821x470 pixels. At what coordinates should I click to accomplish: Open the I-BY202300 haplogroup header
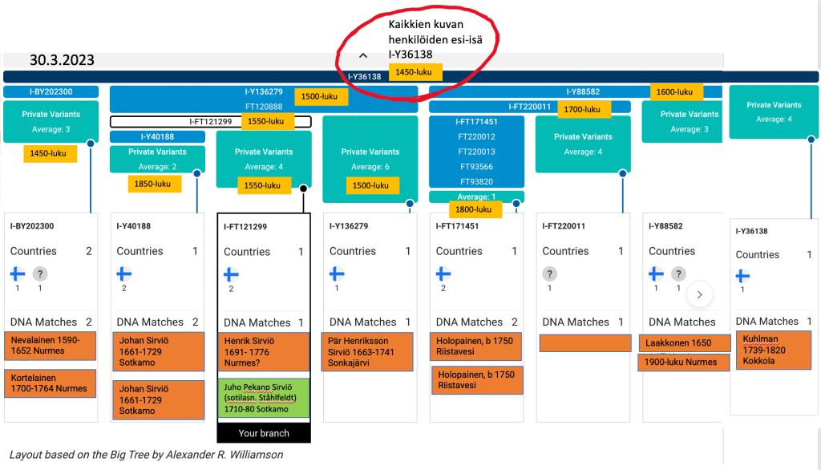51,92
